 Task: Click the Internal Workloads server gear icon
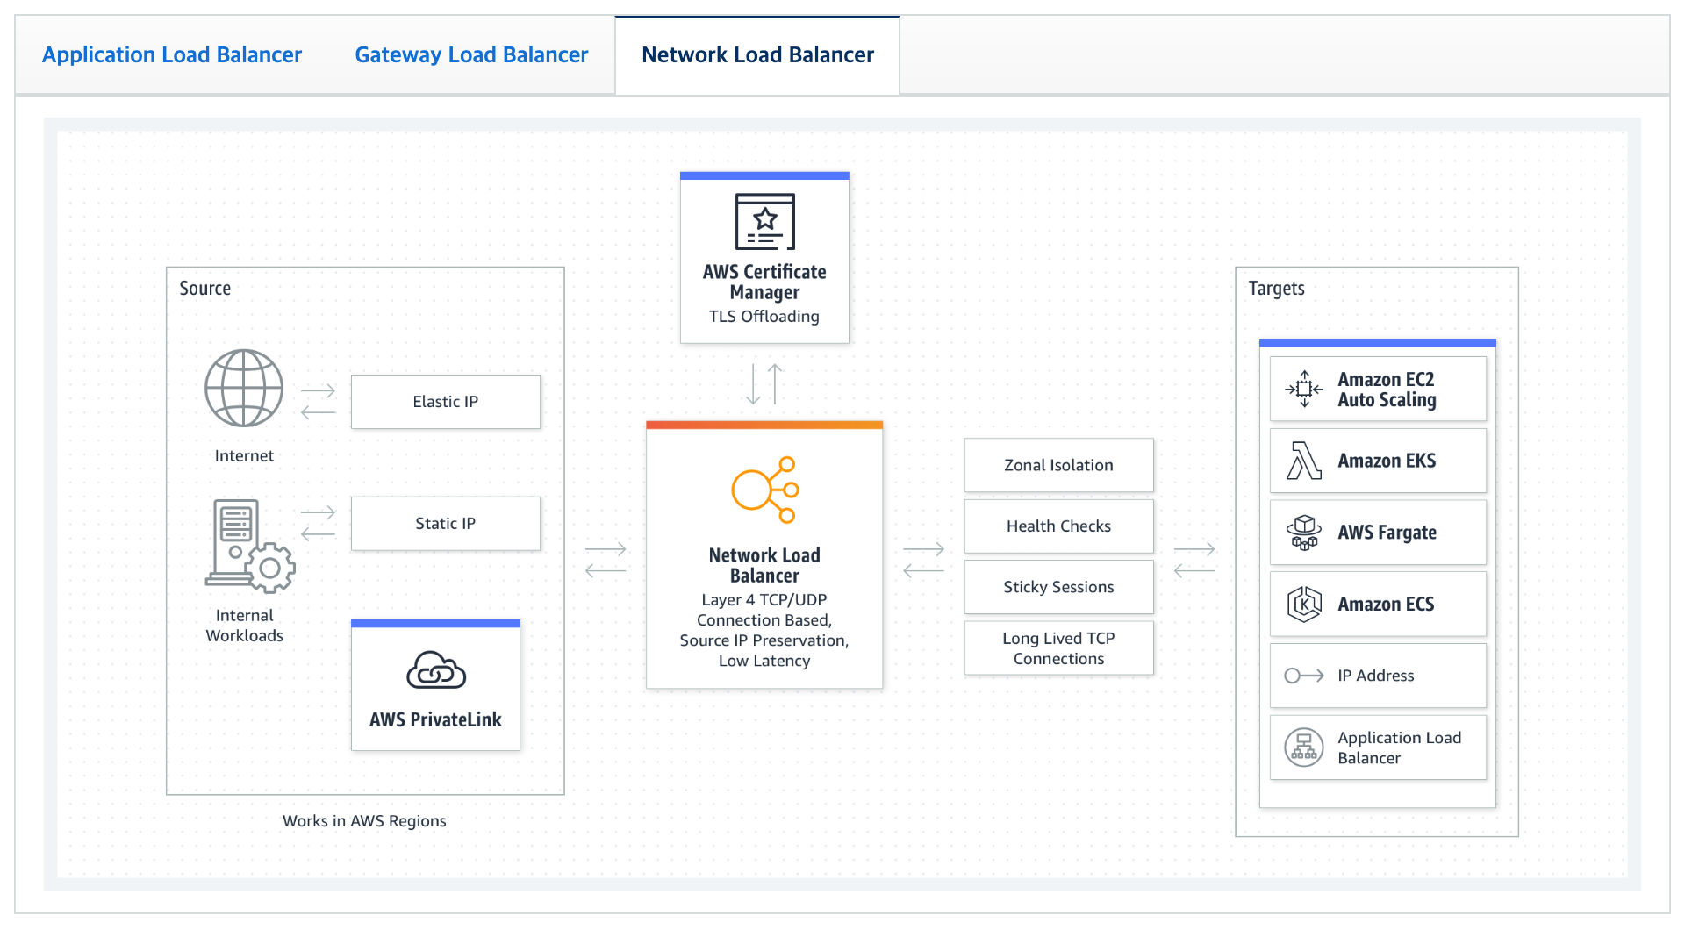[250, 546]
